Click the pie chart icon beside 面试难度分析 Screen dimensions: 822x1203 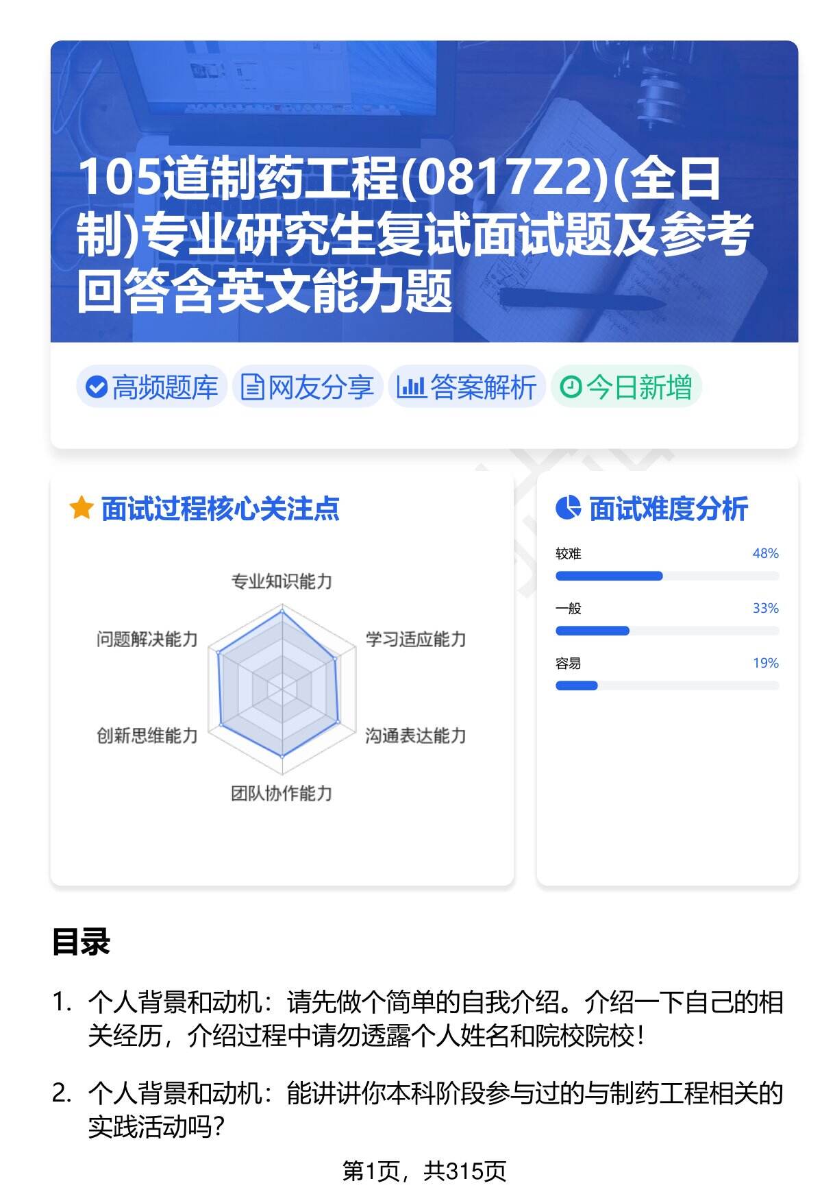pos(568,509)
